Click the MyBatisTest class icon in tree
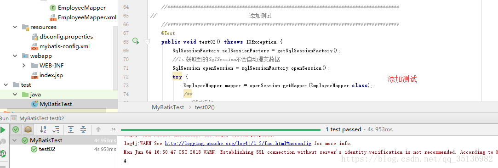The image size is (498, 168). pos(34,104)
